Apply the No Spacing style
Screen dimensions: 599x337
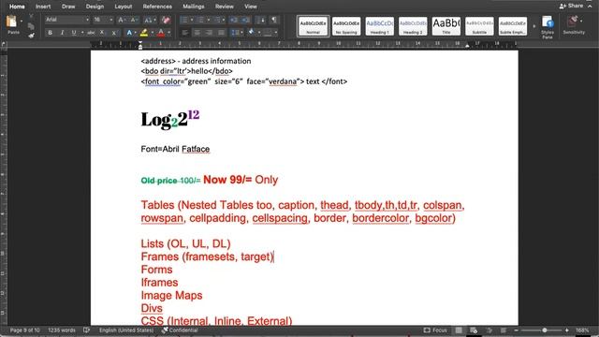tap(346, 26)
